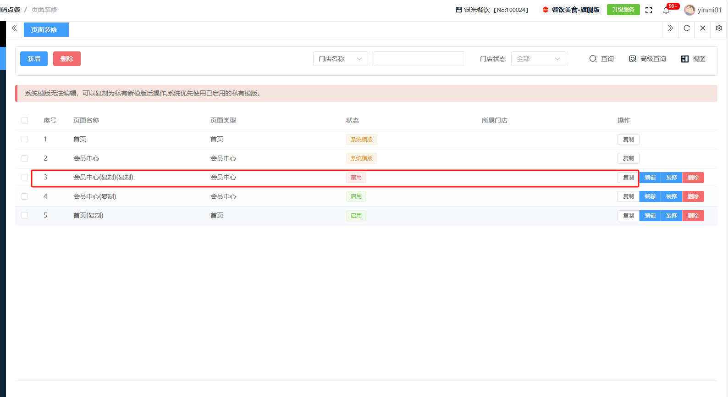Toggle fullscreen mode icon
The width and height of the screenshot is (728, 397).
coord(649,10)
